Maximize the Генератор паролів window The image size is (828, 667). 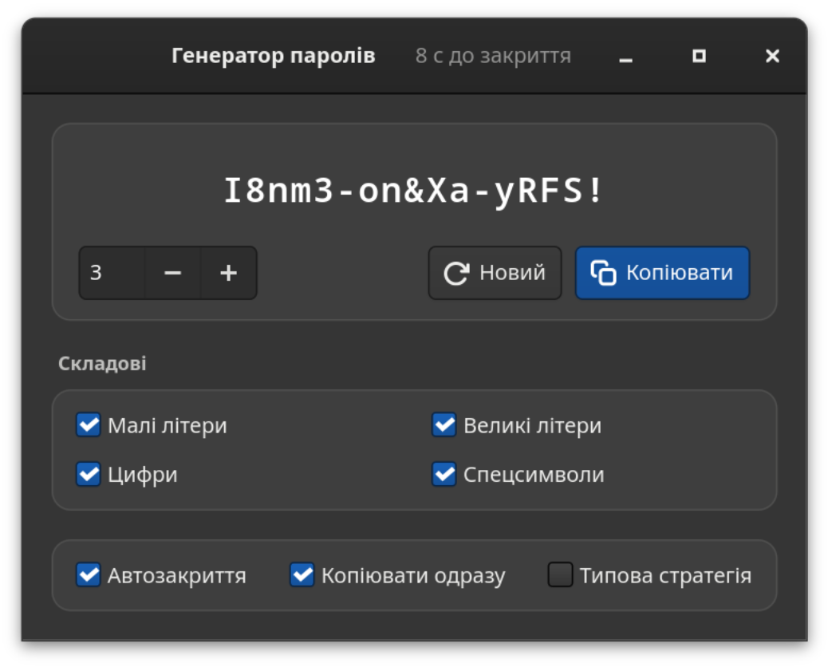699,56
